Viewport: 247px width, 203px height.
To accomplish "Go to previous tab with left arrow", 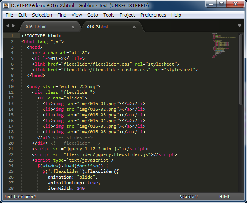I will click(x=8, y=26).
